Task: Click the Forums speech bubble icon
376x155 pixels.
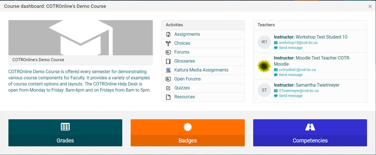Action: 168,52
